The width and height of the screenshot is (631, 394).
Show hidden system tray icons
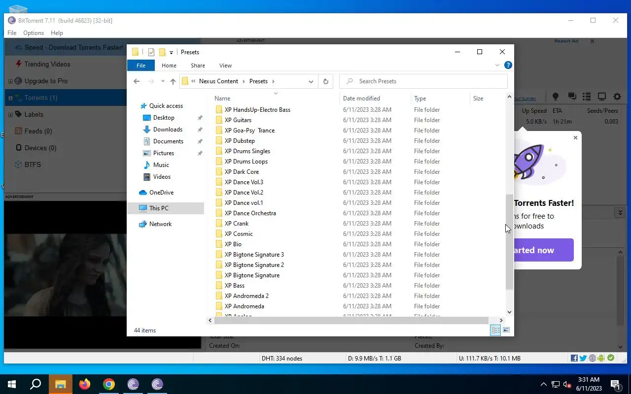(x=544, y=385)
